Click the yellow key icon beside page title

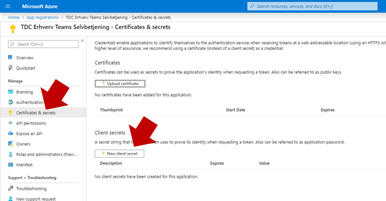(13, 28)
